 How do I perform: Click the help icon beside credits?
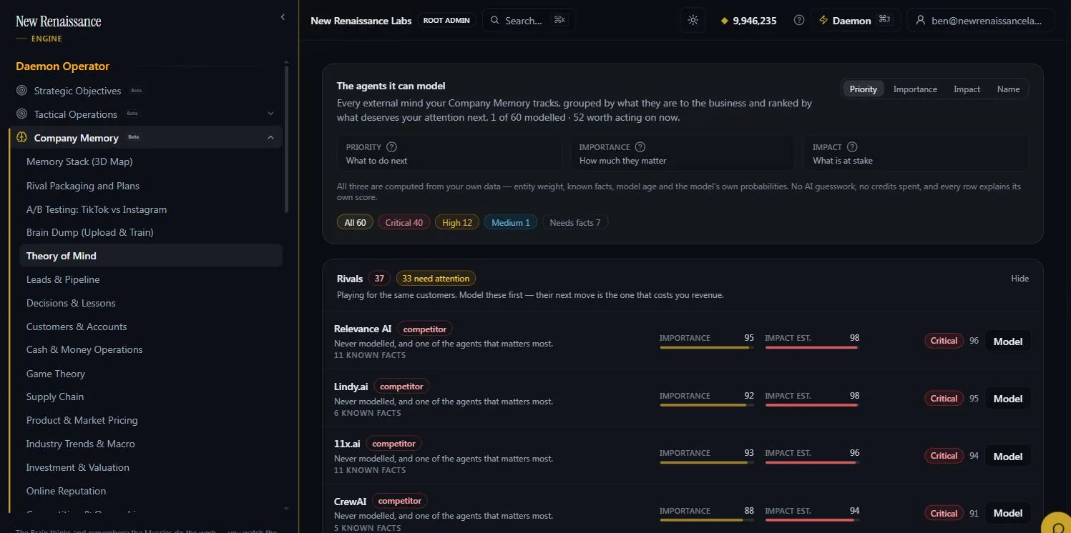pos(799,21)
